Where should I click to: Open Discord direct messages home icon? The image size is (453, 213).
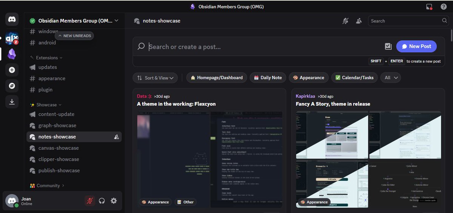tap(12, 20)
